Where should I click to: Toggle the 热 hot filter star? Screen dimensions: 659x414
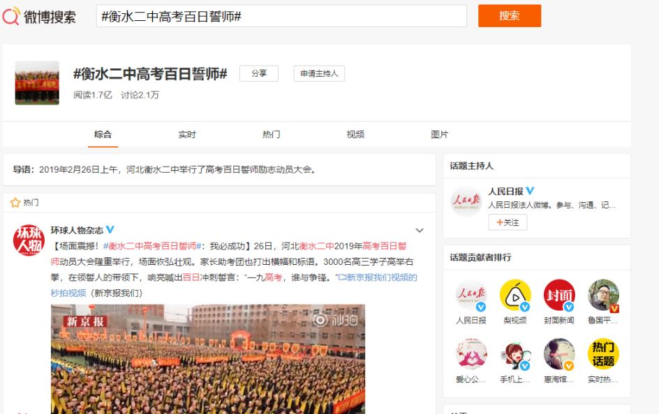tap(14, 202)
